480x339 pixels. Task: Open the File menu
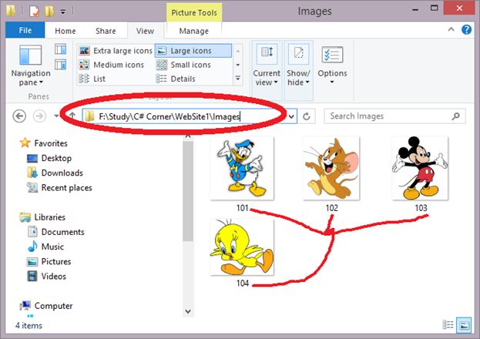coord(25,30)
